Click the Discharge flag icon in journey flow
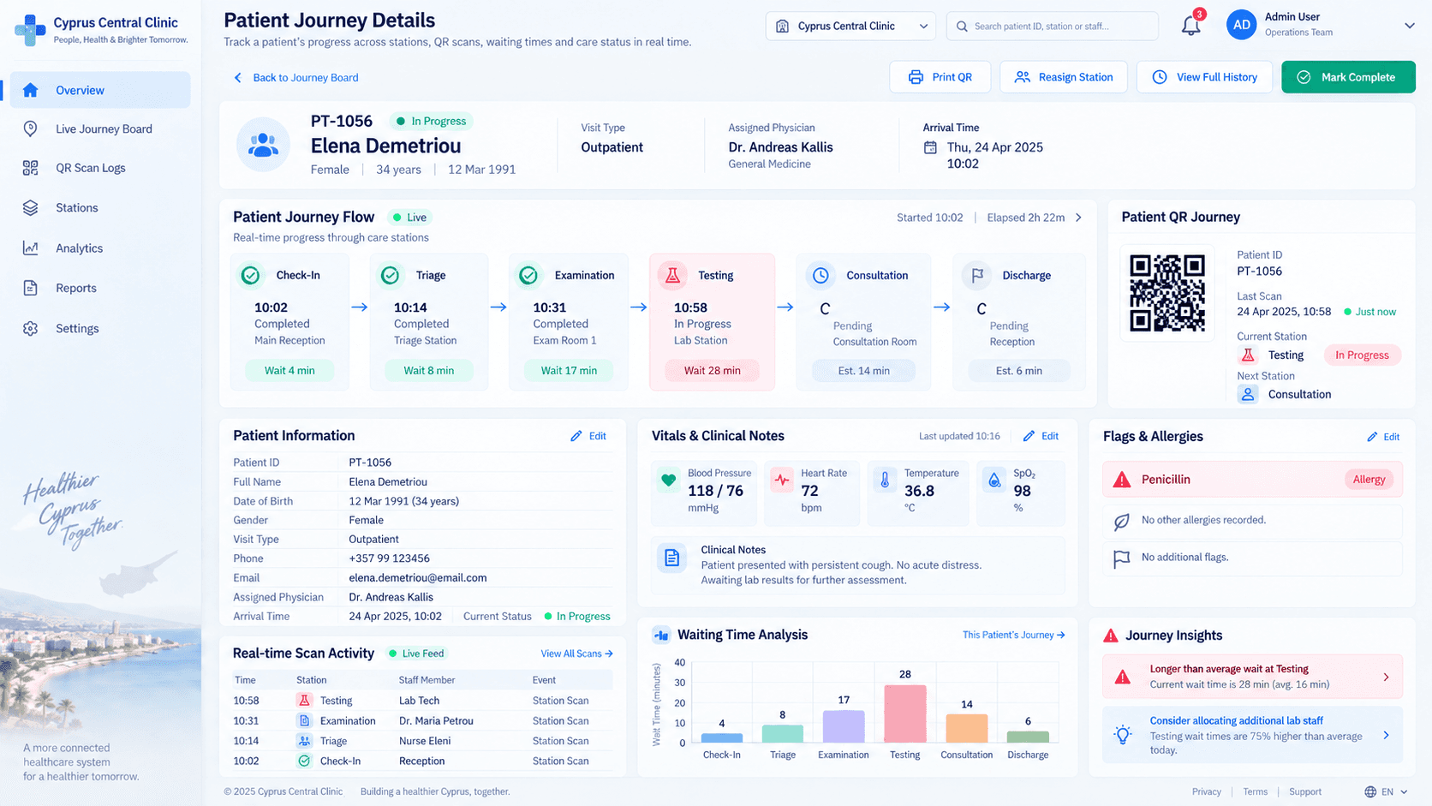Image resolution: width=1432 pixels, height=806 pixels. click(976, 275)
